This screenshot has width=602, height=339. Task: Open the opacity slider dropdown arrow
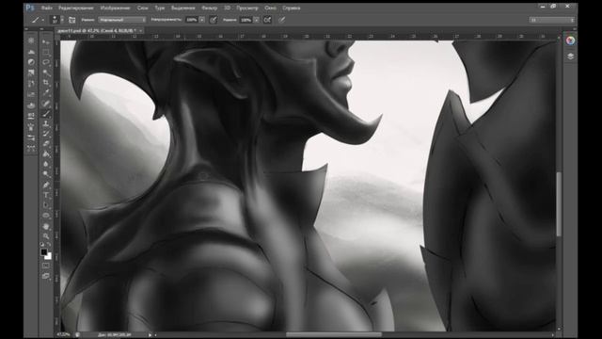pyautogui.click(x=202, y=20)
